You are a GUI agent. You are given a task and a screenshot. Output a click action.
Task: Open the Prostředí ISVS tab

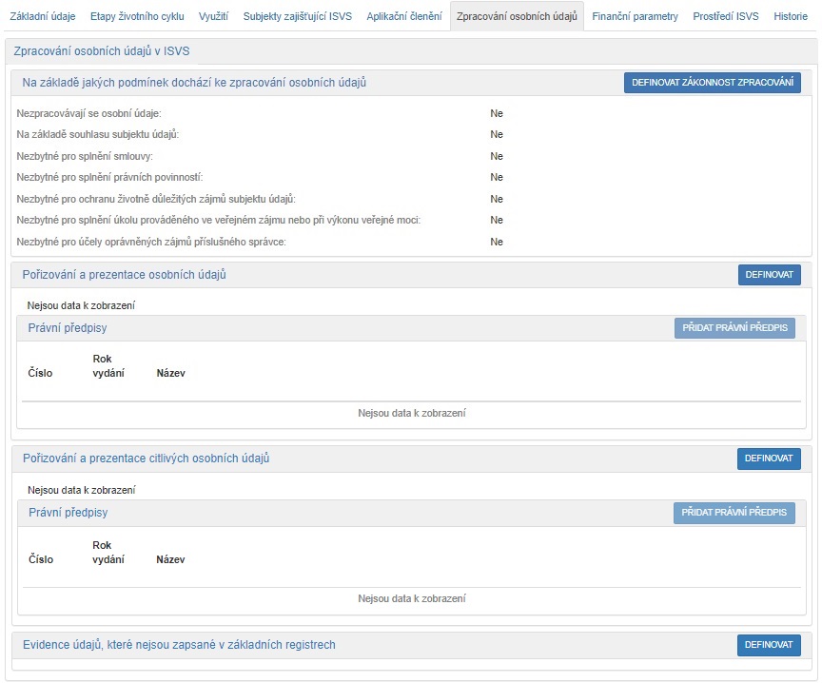[x=725, y=17]
